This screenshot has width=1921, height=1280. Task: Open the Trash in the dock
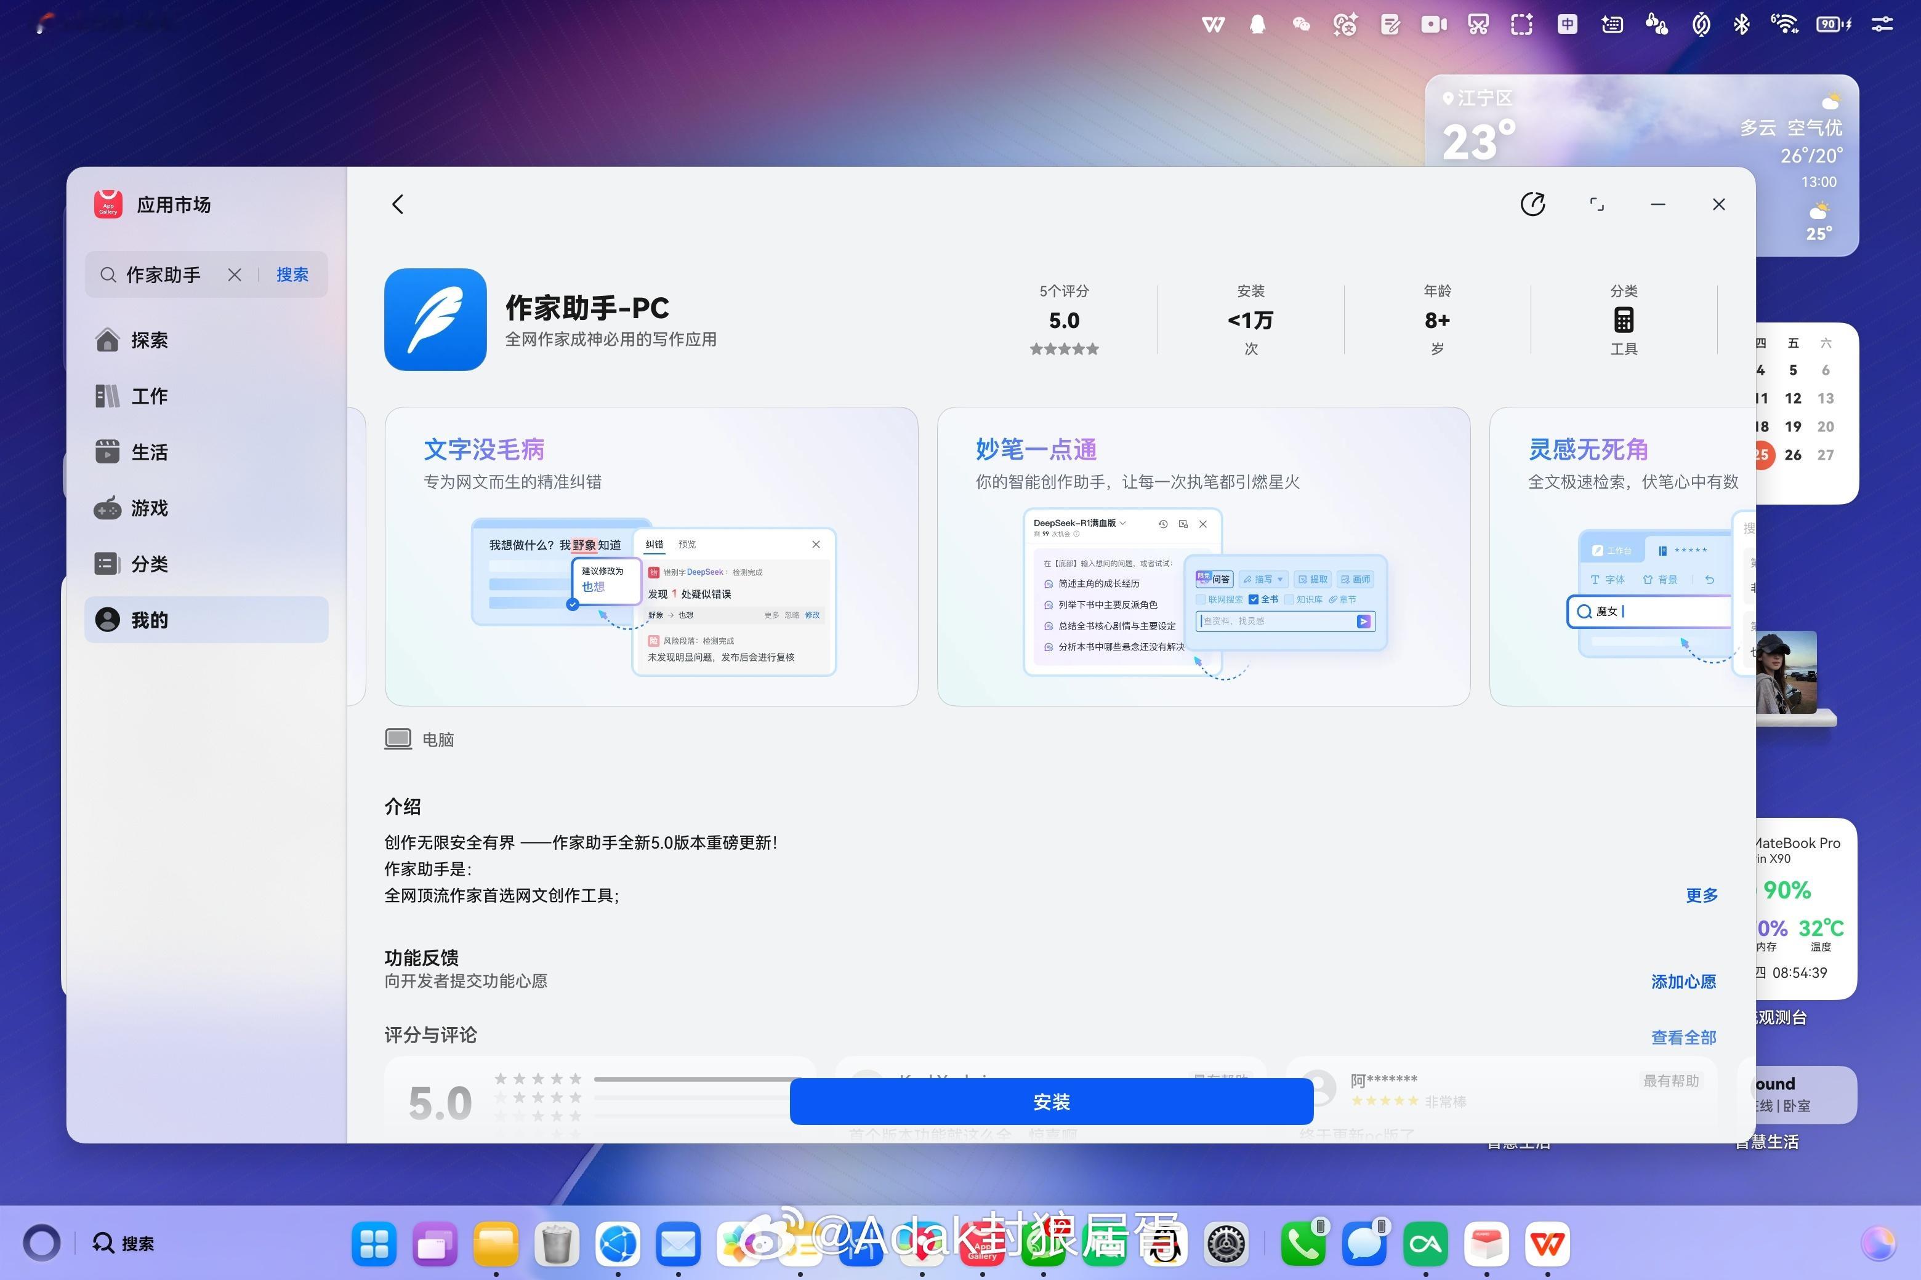[557, 1244]
